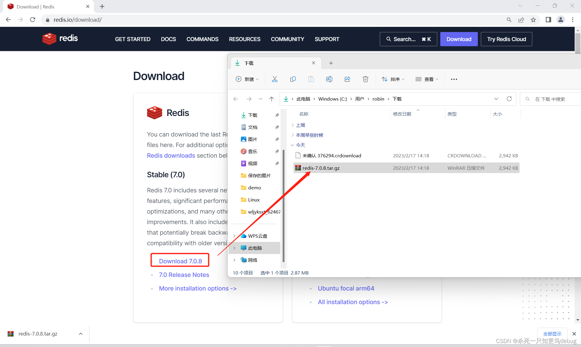This screenshot has height=347, width=581.
Task: Close the 下载 Explorer tab
Action: coord(313,63)
